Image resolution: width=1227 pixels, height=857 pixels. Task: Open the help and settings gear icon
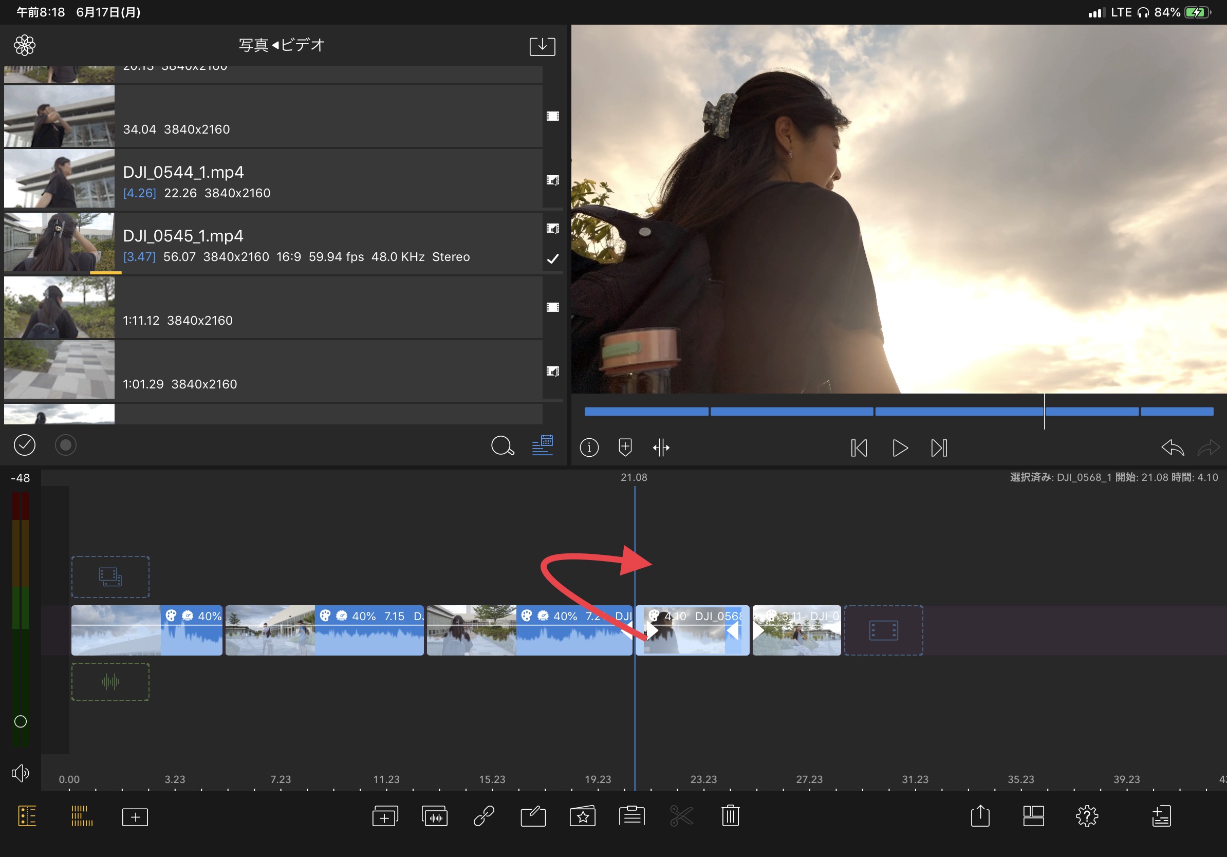coord(1086,816)
